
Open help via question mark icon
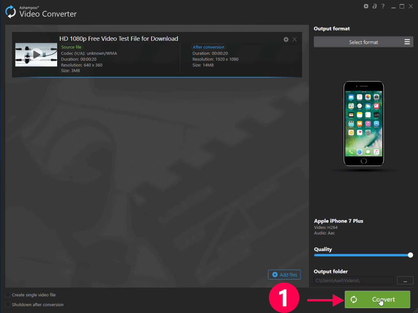(383, 6)
